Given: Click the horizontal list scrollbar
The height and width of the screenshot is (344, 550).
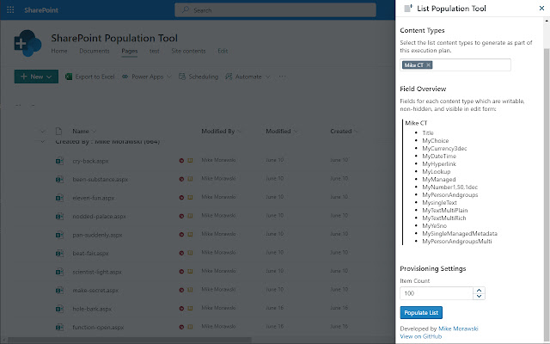Looking at the screenshot, I should coord(130,341).
